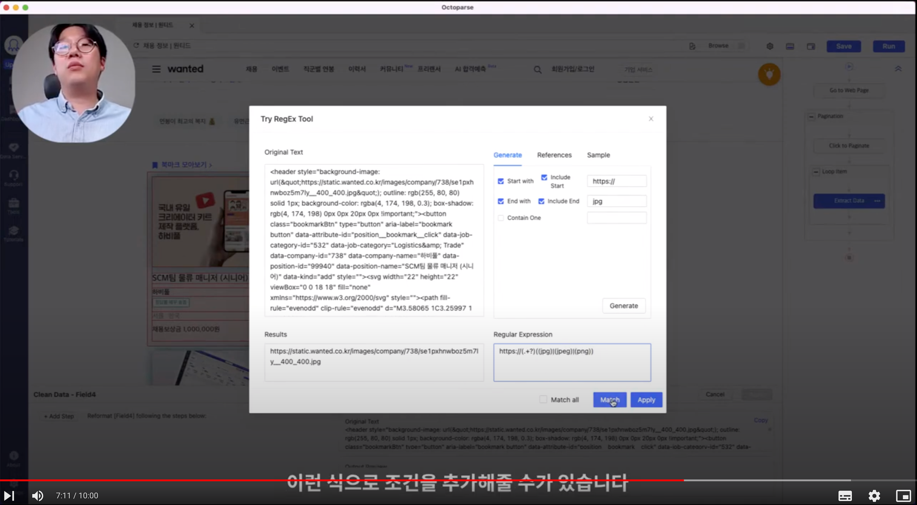Uncheck the Include End checkbox
917x505 pixels.
click(x=541, y=201)
